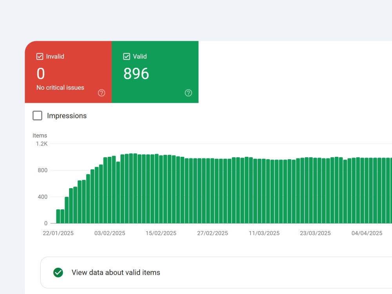Open View data about valid items
392x294 pixels.
point(216,272)
